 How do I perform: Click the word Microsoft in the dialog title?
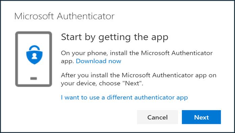pos(34,16)
